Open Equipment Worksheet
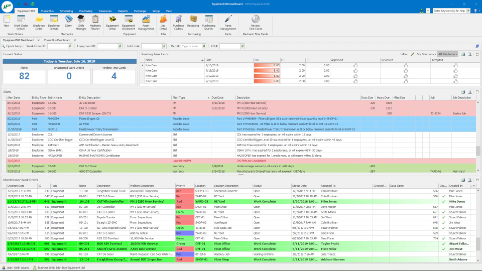482x271 pixels. click(x=129, y=23)
